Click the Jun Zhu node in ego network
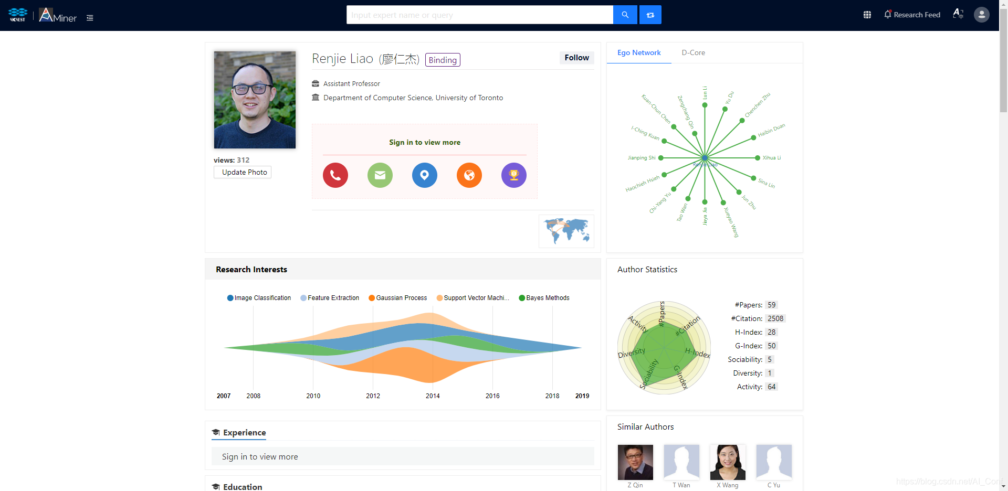 click(739, 192)
